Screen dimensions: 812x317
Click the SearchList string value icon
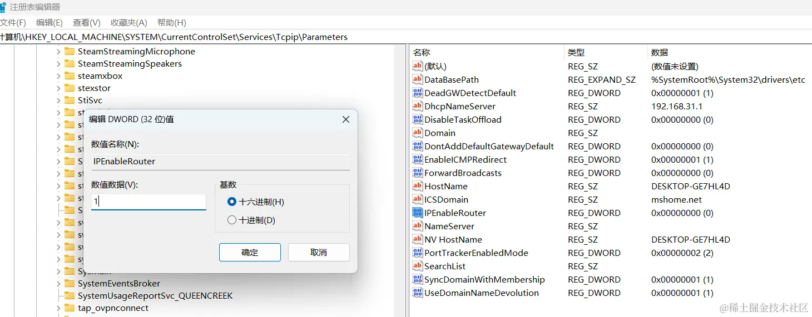coord(417,266)
